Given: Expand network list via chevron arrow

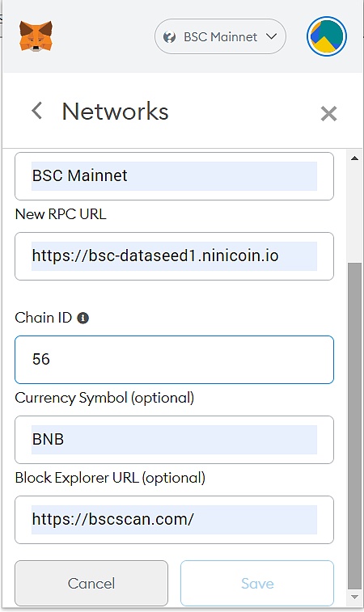Looking at the screenshot, I should pyautogui.click(x=272, y=36).
